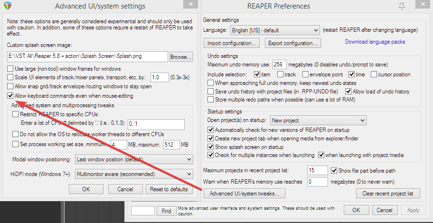Open the Language dropdown
This screenshot has width=433, height=223.
click(x=275, y=30)
